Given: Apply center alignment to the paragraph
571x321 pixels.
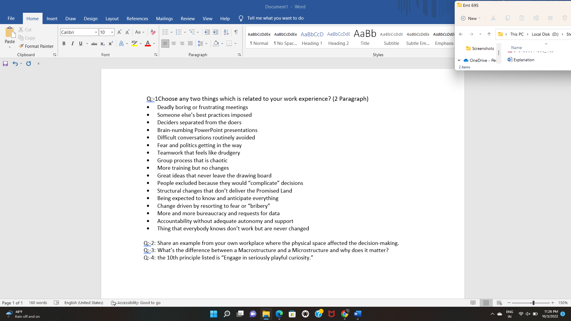Looking at the screenshot, I should coord(174,43).
